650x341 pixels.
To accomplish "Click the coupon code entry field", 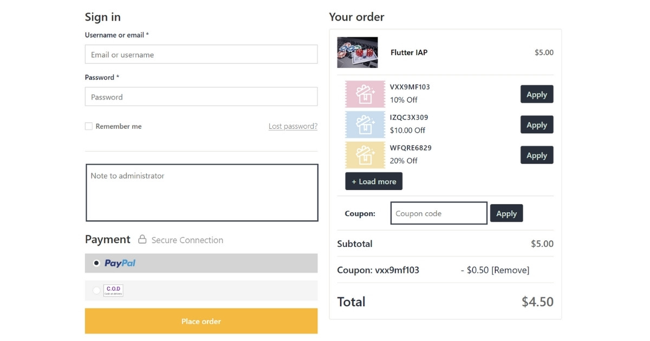I will tap(438, 213).
